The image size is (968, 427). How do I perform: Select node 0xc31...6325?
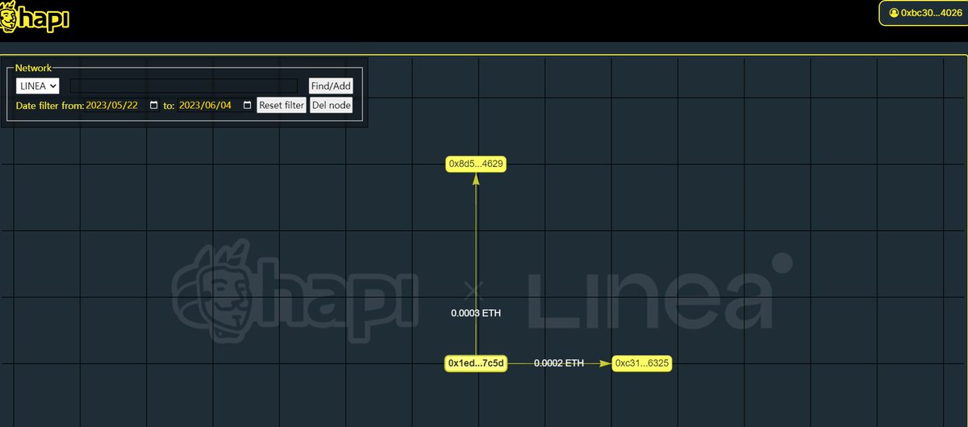coord(642,363)
